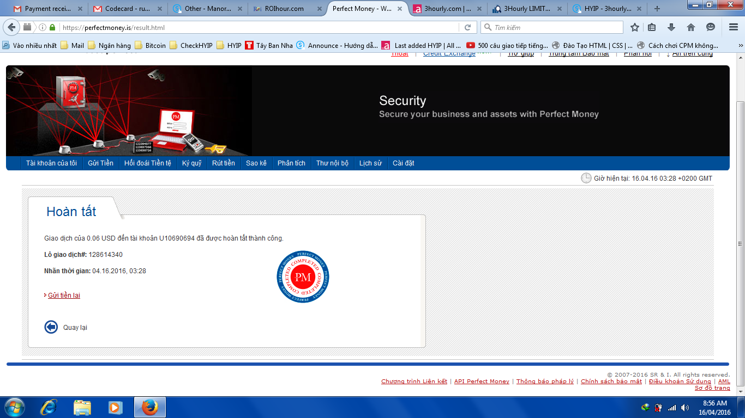This screenshot has height=418, width=745.
Task: Reload the page with the refresh icon
Action: 467,27
